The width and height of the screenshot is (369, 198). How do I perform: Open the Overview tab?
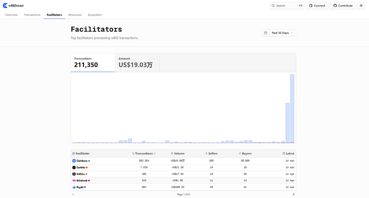coord(12,15)
